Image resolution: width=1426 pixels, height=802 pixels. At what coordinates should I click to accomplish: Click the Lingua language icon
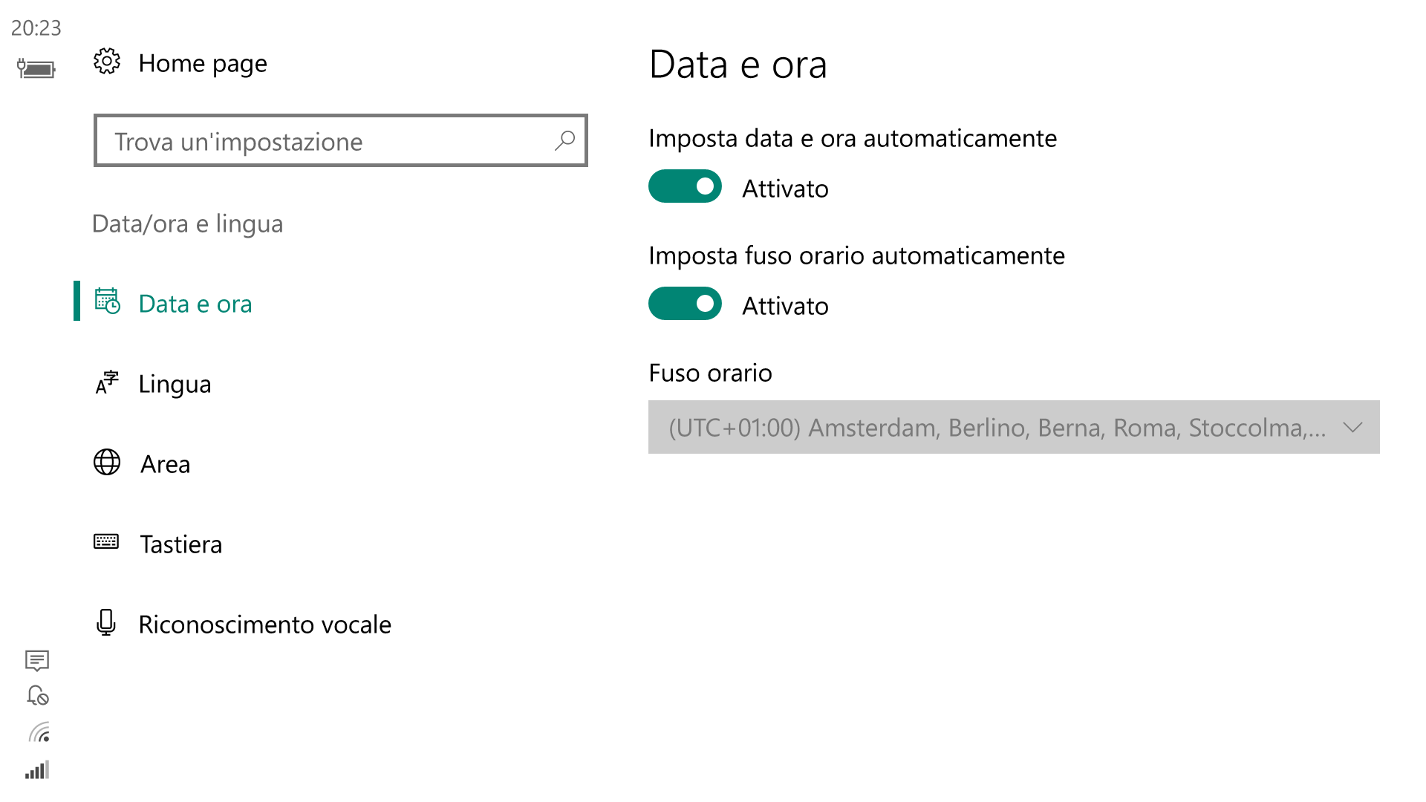coord(107,382)
